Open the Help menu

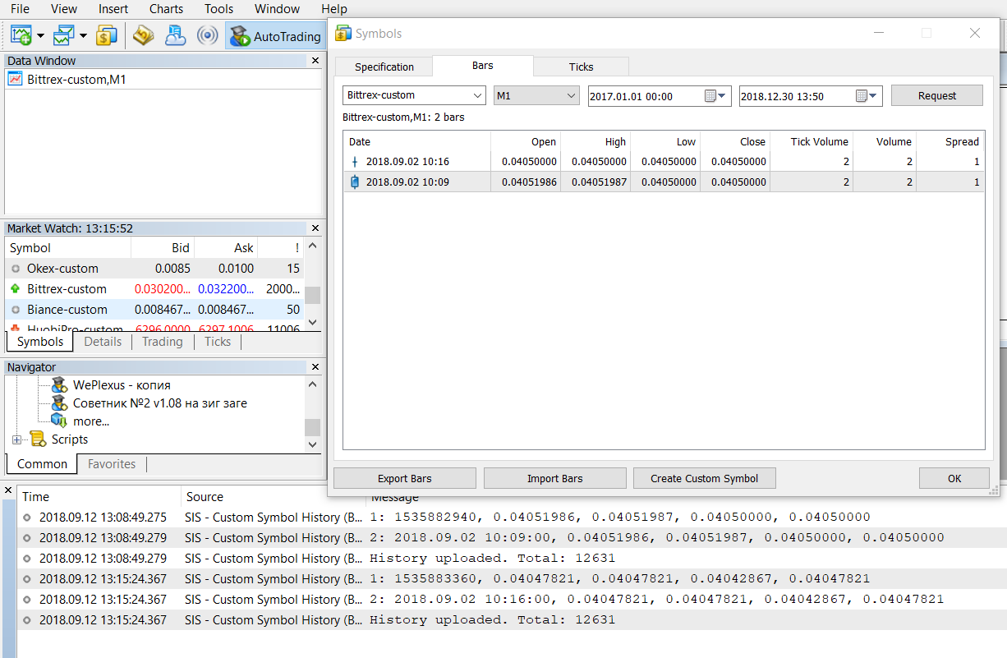pos(334,9)
